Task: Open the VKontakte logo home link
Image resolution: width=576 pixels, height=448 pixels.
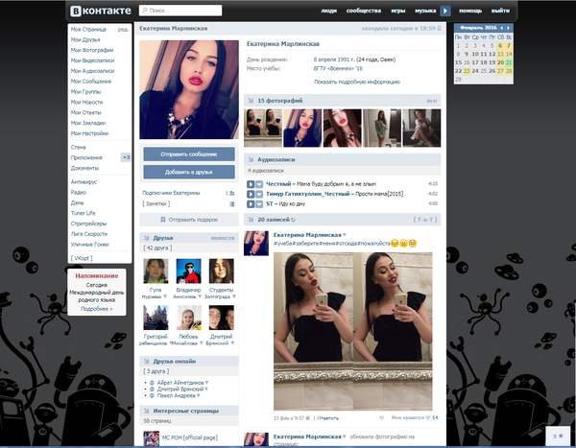Action: [100, 11]
